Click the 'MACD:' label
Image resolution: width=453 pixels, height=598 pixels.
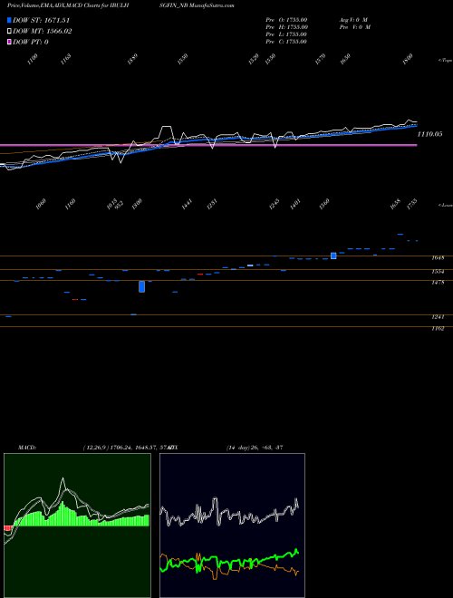[26, 448]
